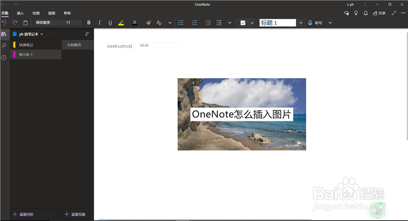The height and width of the screenshot is (221, 408).
Task: Insert a bulleted list
Action: point(181,23)
